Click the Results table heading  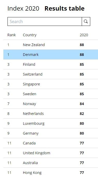64,9
